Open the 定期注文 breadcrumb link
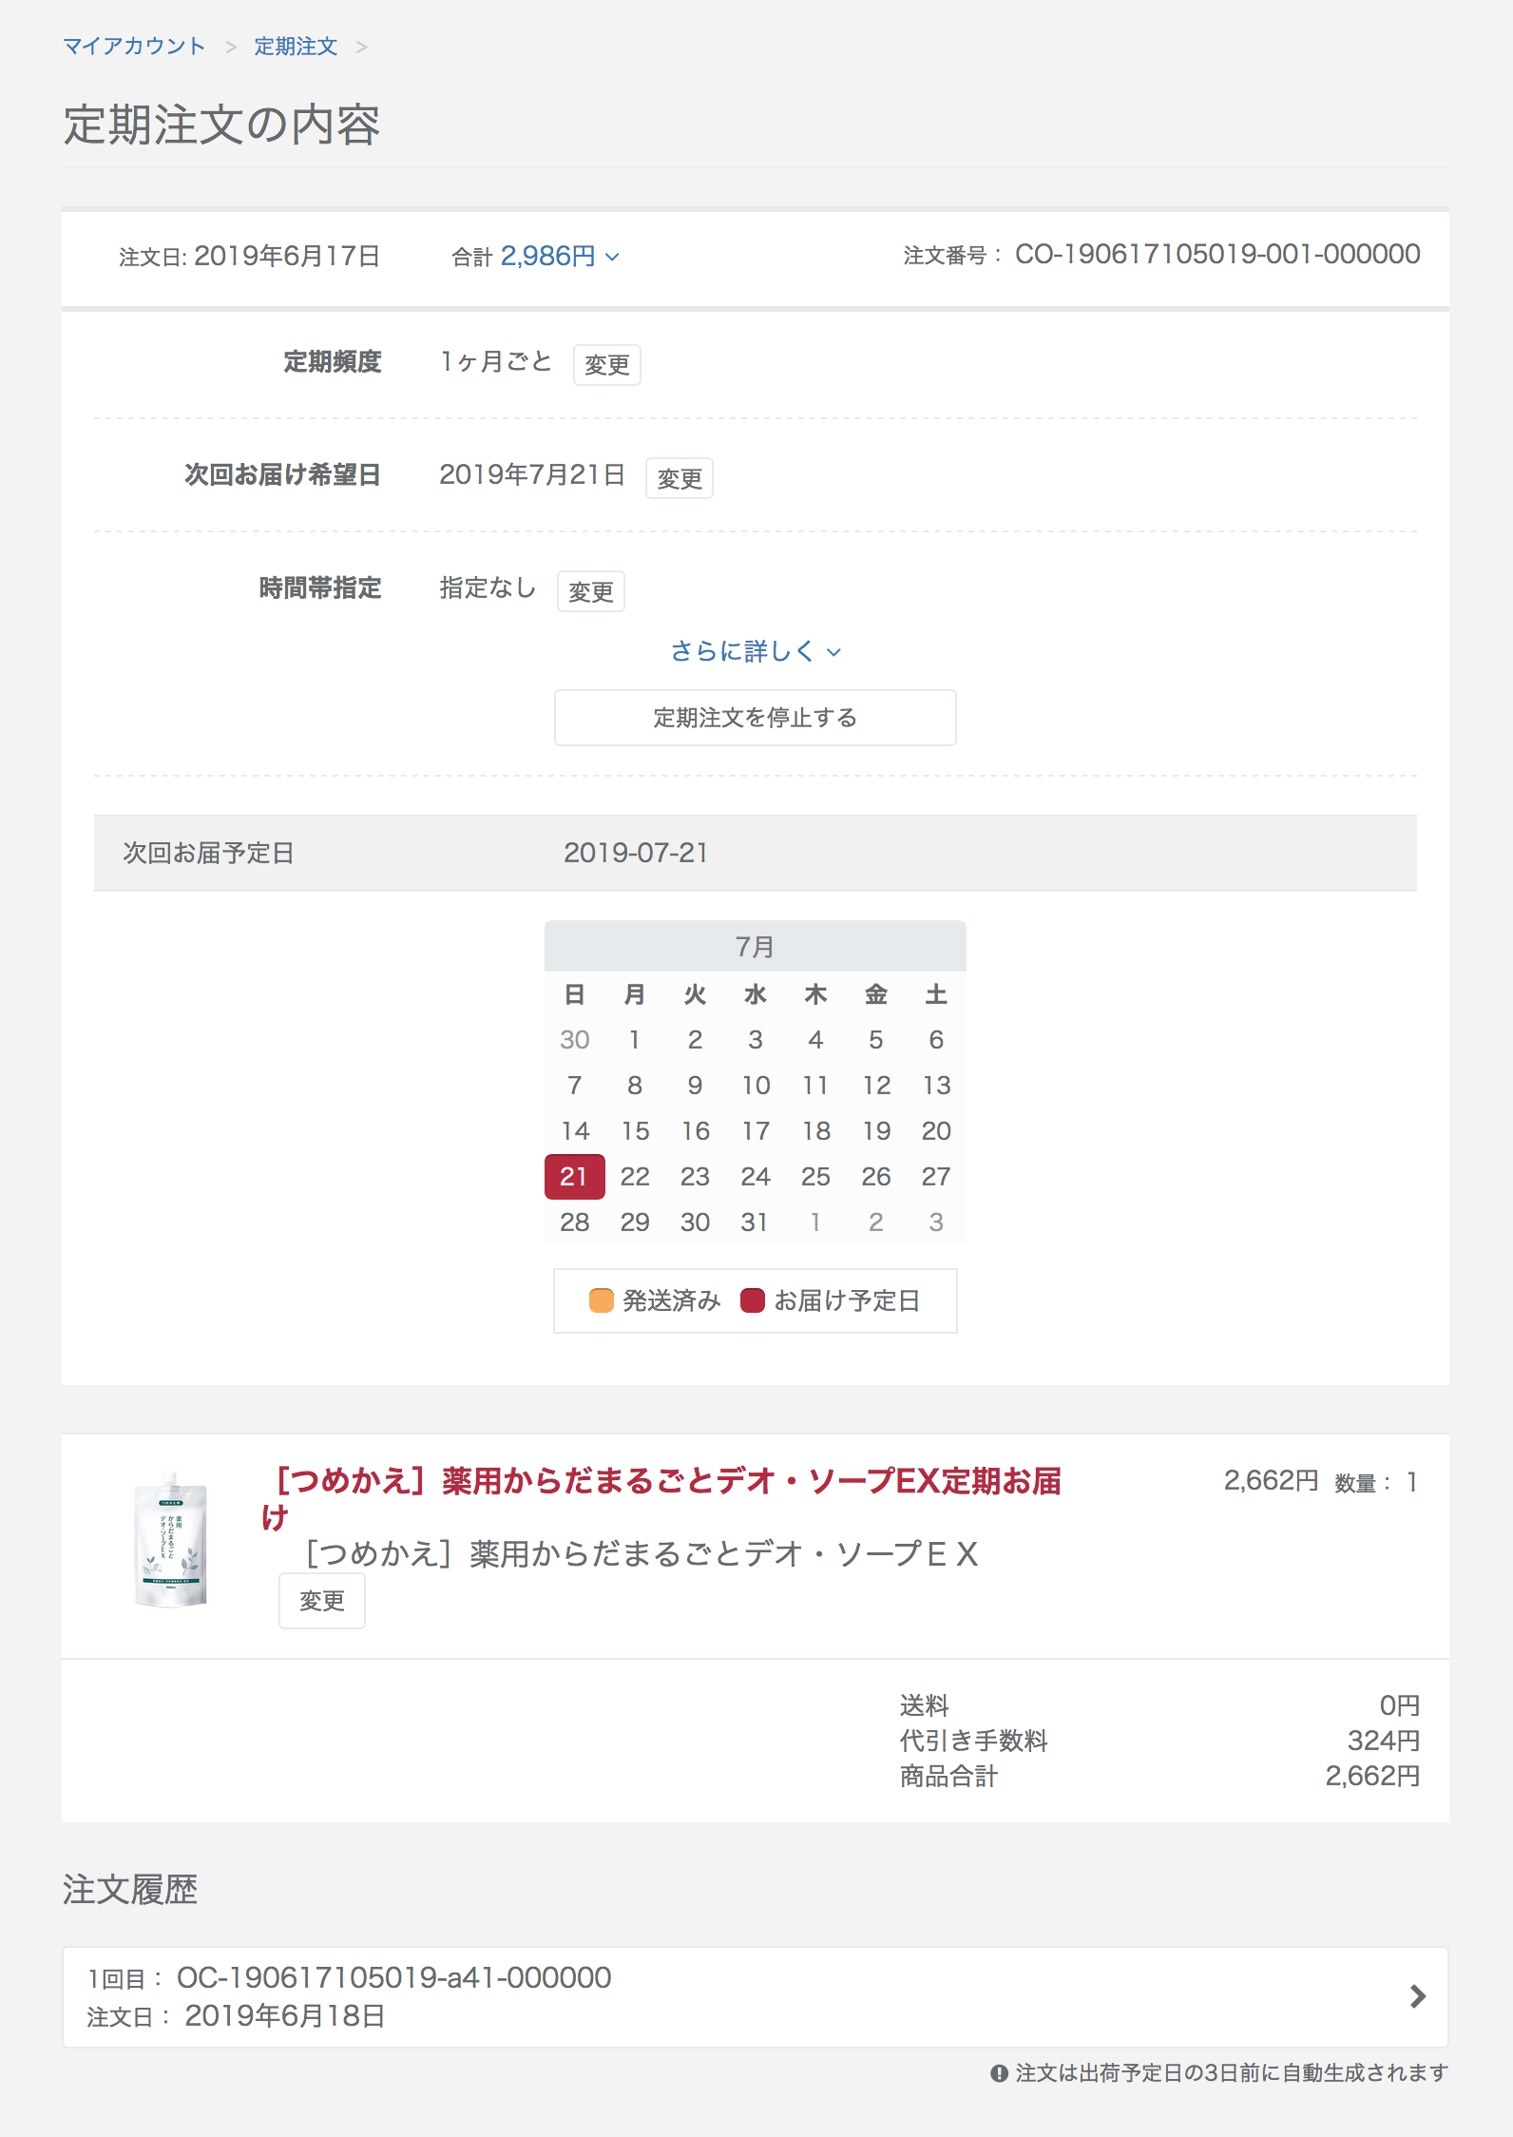The height and width of the screenshot is (2137, 1513). click(x=296, y=46)
